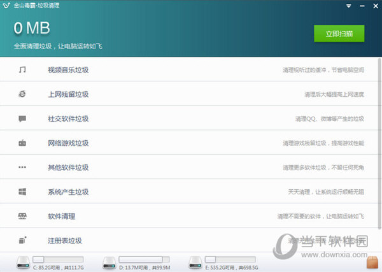
Task: Select the 系统产生垃圾 item
Action: (x=68, y=192)
